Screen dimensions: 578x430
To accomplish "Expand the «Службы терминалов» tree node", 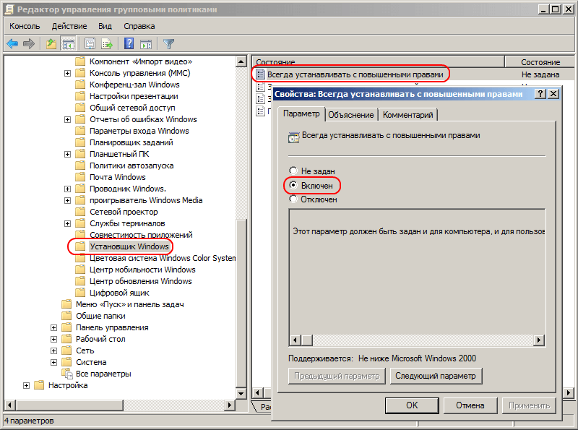I will click(67, 223).
